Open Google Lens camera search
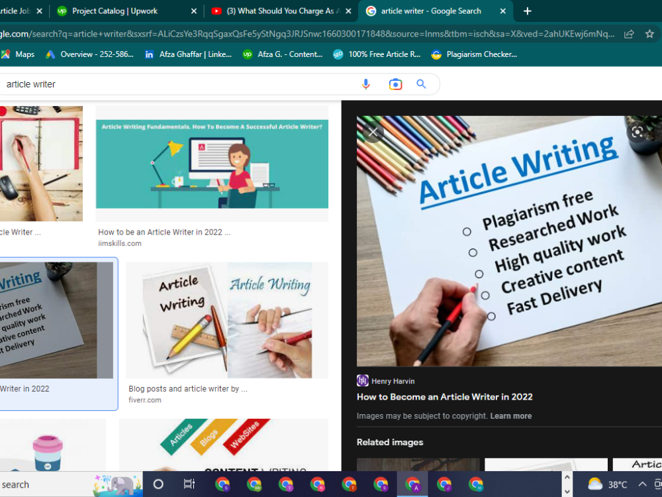Image resolution: width=662 pixels, height=497 pixels. (x=395, y=83)
